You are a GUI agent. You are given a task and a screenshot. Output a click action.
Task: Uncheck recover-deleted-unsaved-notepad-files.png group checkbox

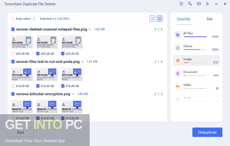13,29
